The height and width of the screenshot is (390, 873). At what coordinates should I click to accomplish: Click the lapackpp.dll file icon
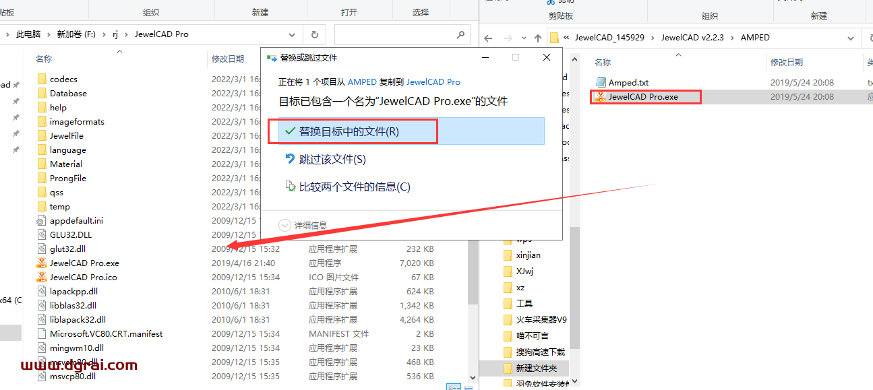pos(42,291)
